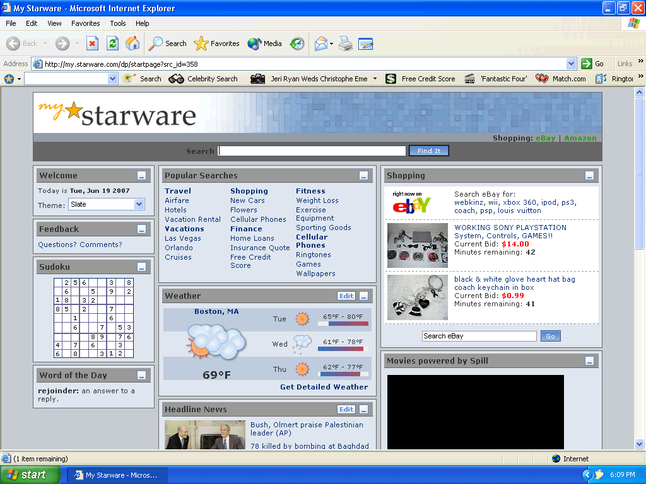Collapse the Popular Searches panel
Viewport: 646px width, 484px height.
coord(363,176)
